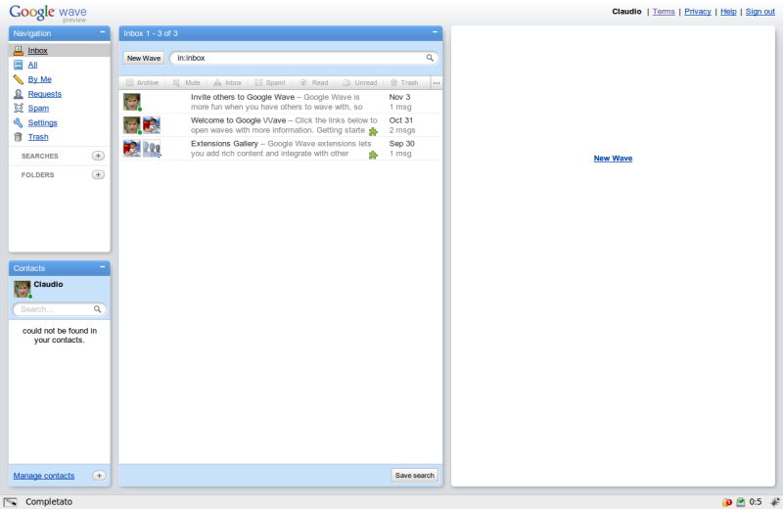Viewport: 783px width, 509px height.
Task: Add a new saved search with plus
Action: tap(99, 156)
